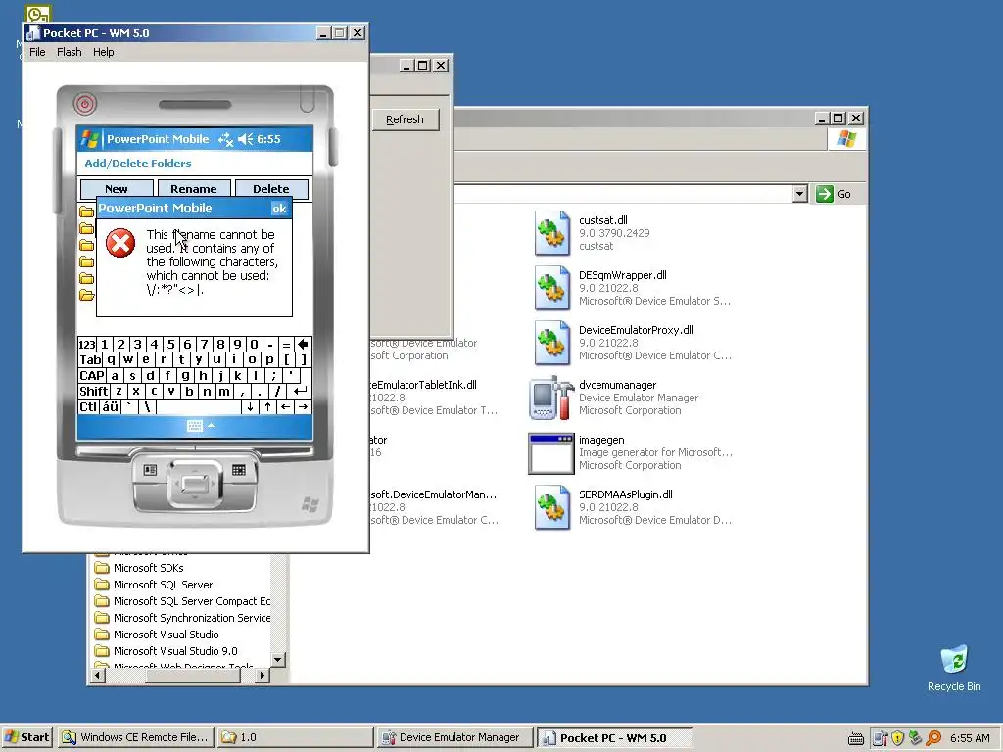Click the emulator power button
The image size is (1003, 752).
(85, 104)
